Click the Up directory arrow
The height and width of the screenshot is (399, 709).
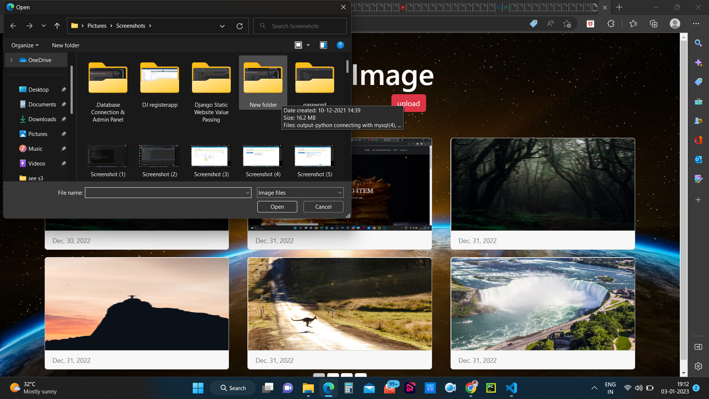click(57, 26)
